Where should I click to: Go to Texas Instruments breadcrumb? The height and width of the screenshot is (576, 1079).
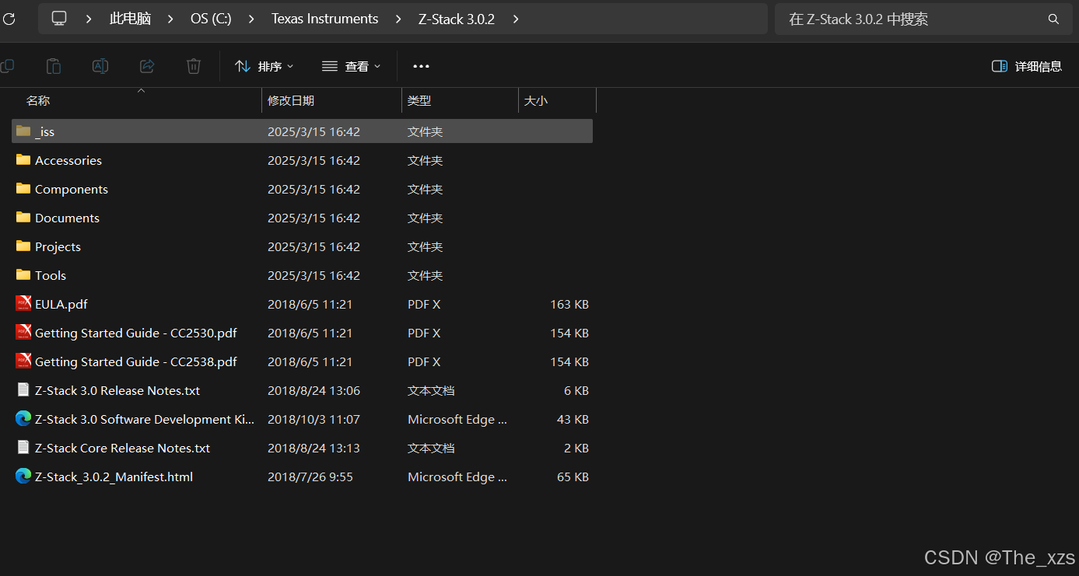[324, 19]
